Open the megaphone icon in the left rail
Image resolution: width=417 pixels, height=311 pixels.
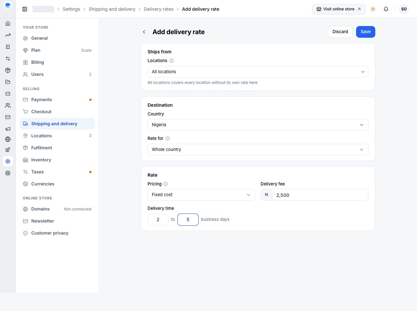click(8, 129)
